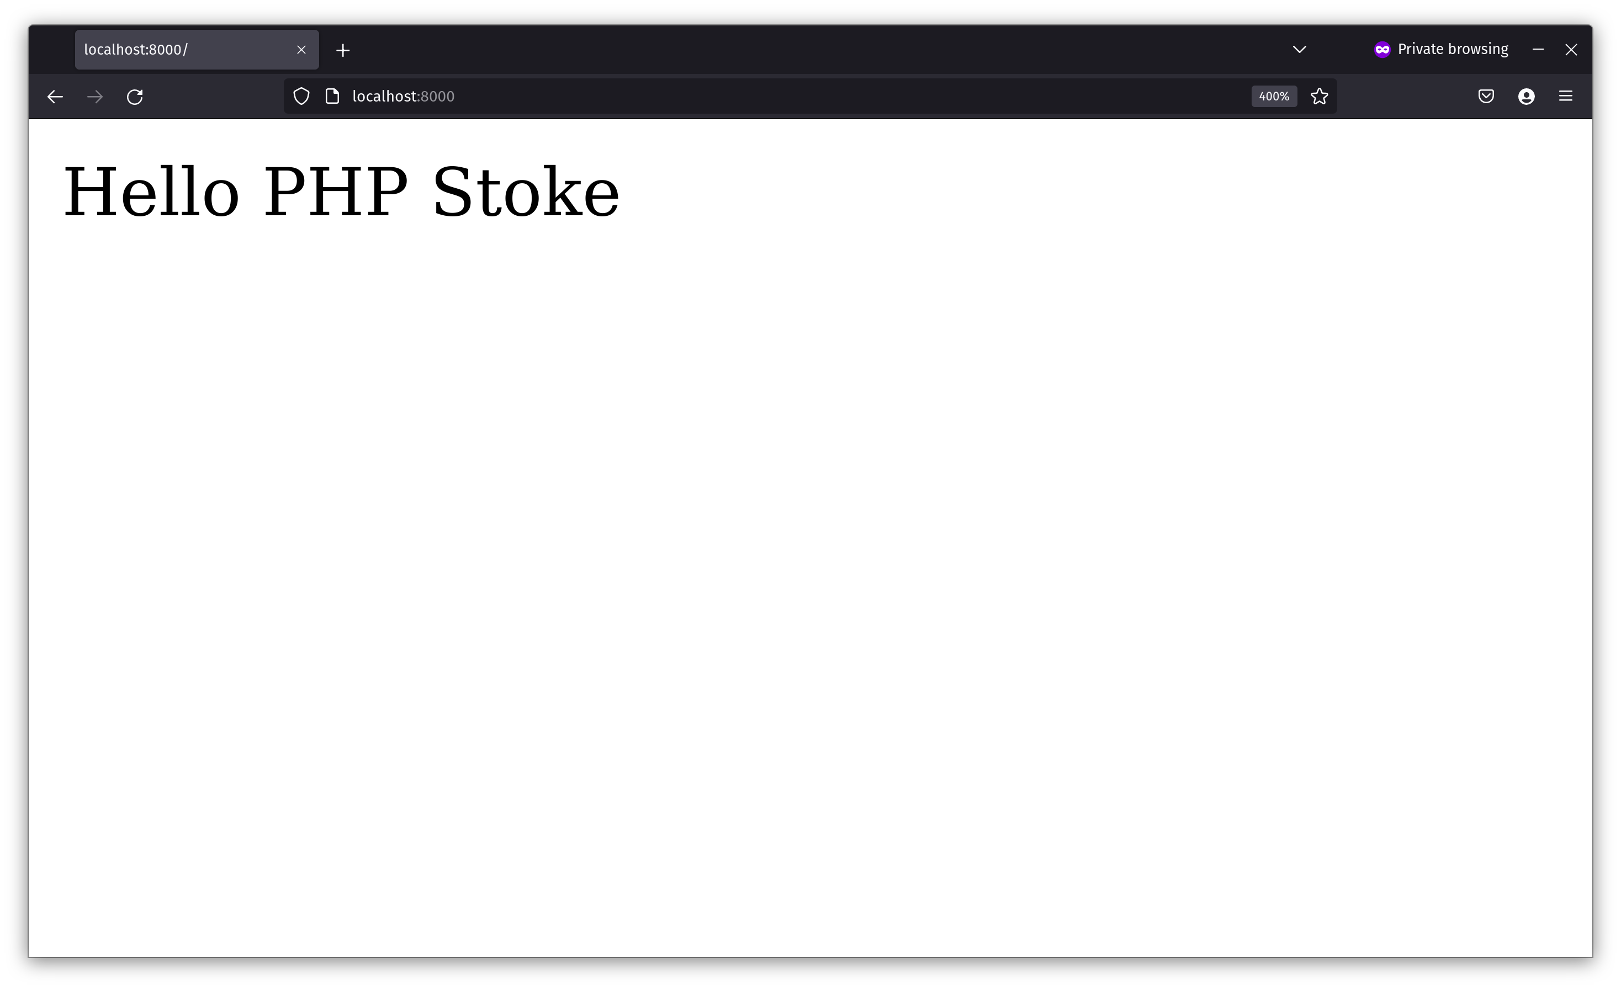This screenshot has width=1621, height=989.
Task: Click the forward navigation arrow
Action: (95, 97)
